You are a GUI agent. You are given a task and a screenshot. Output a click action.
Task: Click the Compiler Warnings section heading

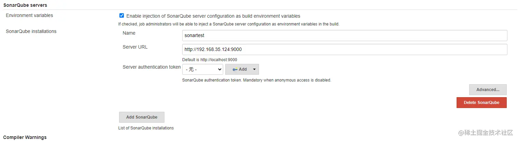[x=25, y=137]
